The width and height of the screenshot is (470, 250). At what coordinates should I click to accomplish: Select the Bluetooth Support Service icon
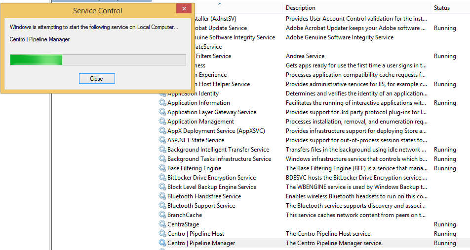pyautogui.click(x=162, y=206)
